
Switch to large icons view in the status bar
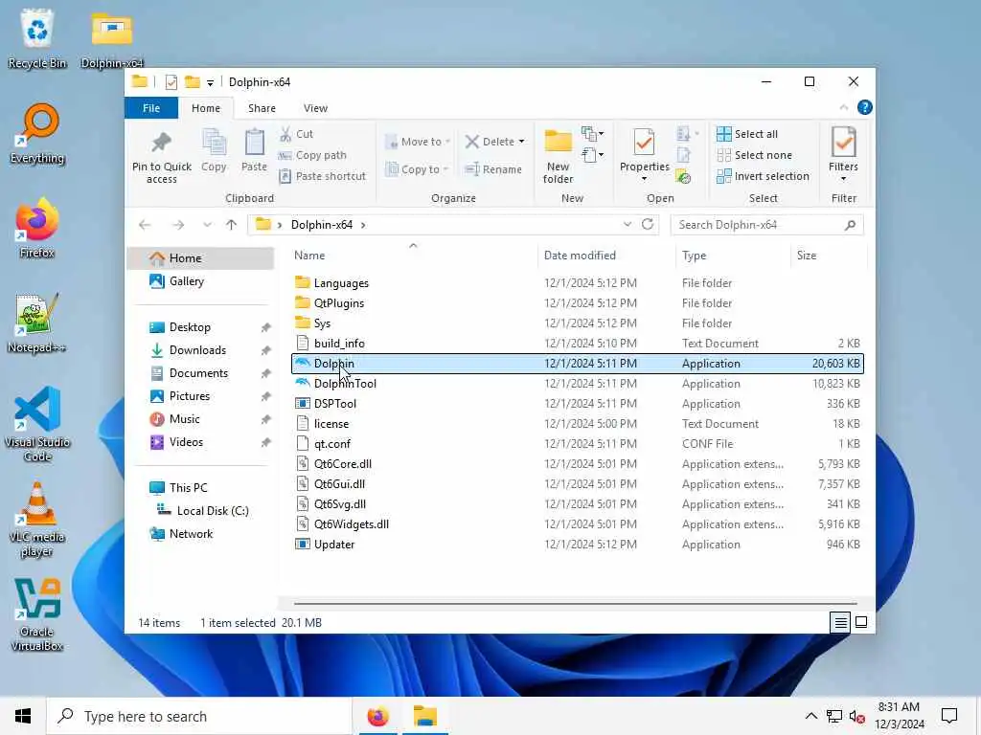[x=861, y=622]
